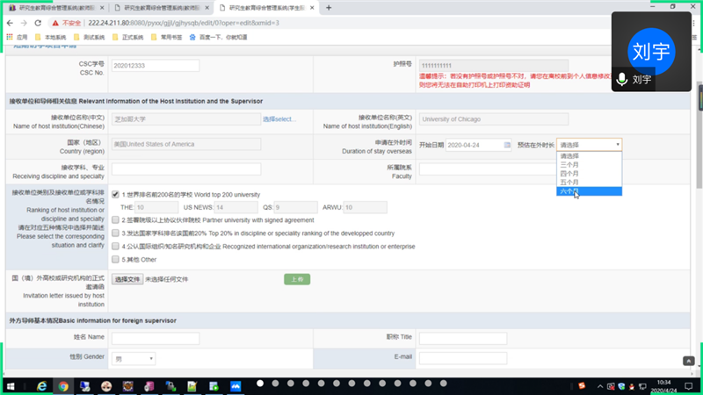Open the Gender dropdown showing 男

click(134, 359)
